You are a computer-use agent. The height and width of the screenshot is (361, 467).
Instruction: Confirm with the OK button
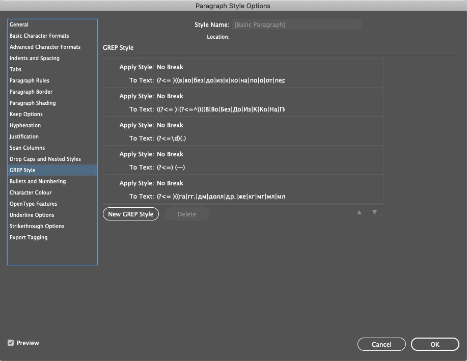click(x=435, y=344)
